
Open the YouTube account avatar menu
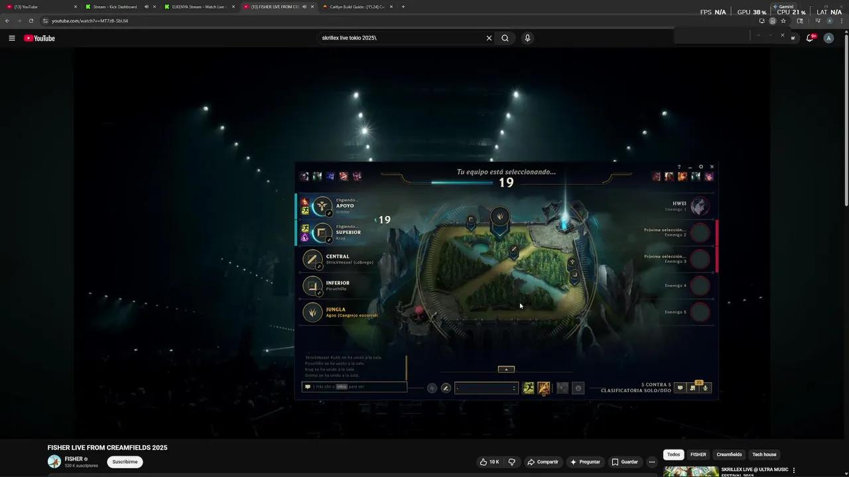coord(828,38)
